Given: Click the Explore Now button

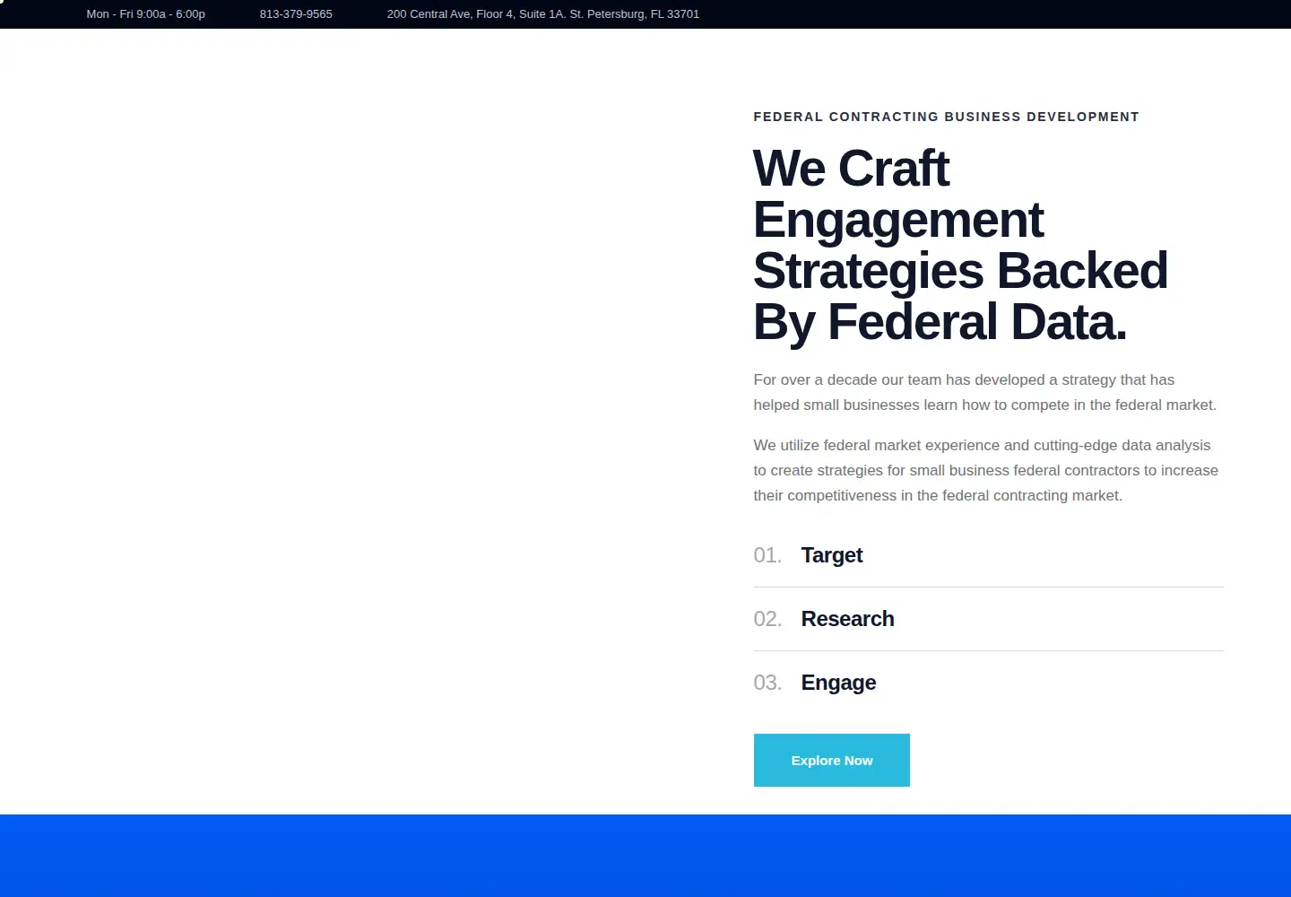Looking at the screenshot, I should tap(831, 760).
